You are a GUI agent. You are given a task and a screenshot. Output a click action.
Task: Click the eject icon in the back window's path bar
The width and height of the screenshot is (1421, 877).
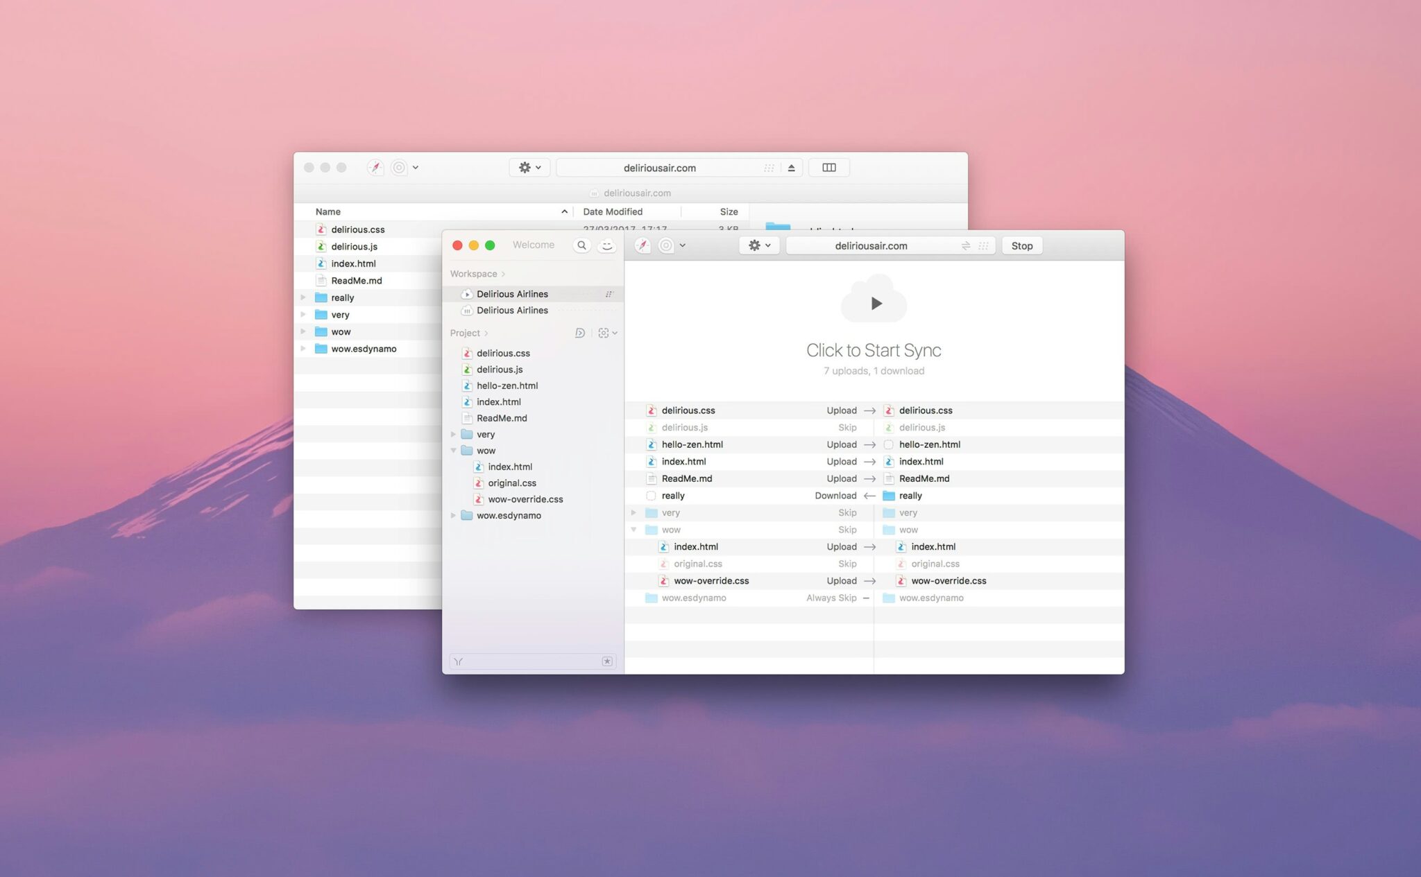click(x=790, y=167)
